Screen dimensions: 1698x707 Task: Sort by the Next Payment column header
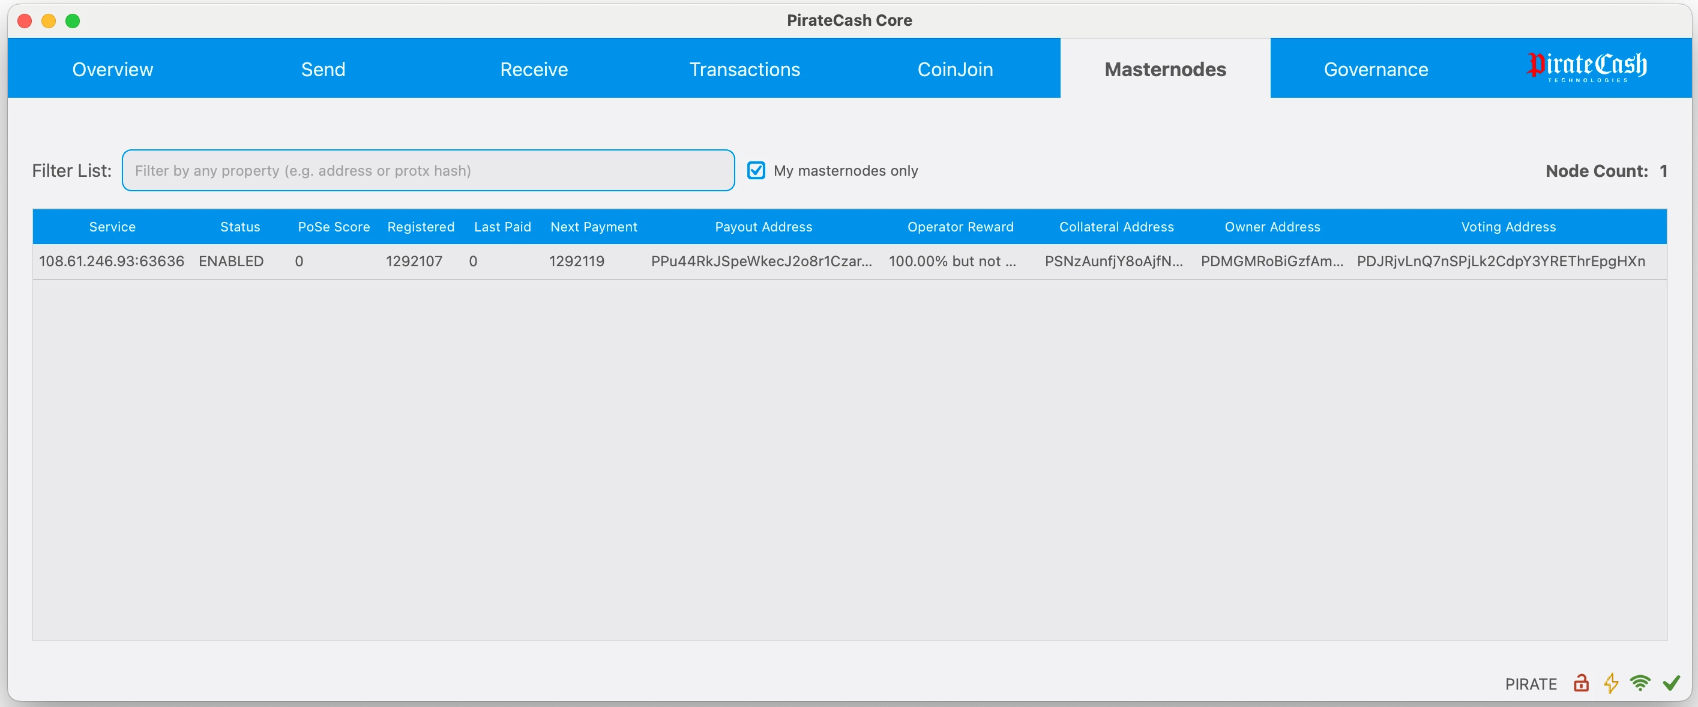click(593, 227)
